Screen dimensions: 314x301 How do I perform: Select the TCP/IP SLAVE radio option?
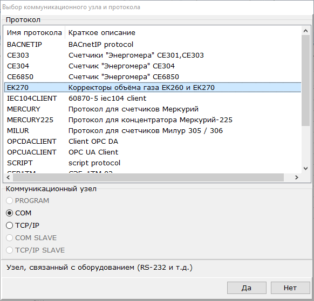[35, 250]
